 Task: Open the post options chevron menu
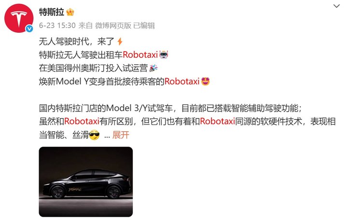336,6
